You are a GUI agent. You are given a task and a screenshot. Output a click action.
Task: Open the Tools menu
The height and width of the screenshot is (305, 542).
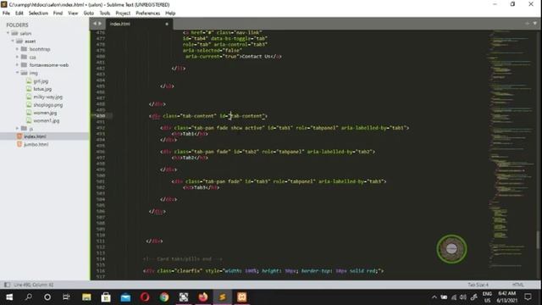pos(105,14)
